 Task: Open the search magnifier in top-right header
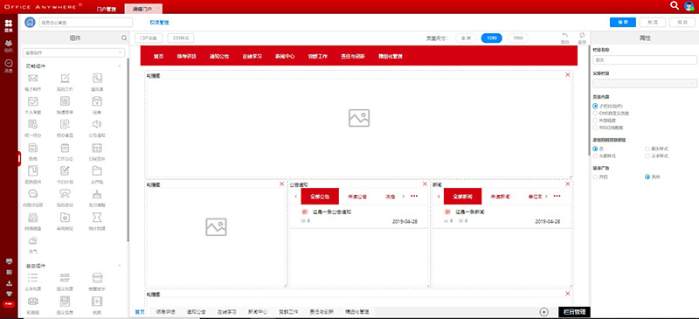coord(675,5)
